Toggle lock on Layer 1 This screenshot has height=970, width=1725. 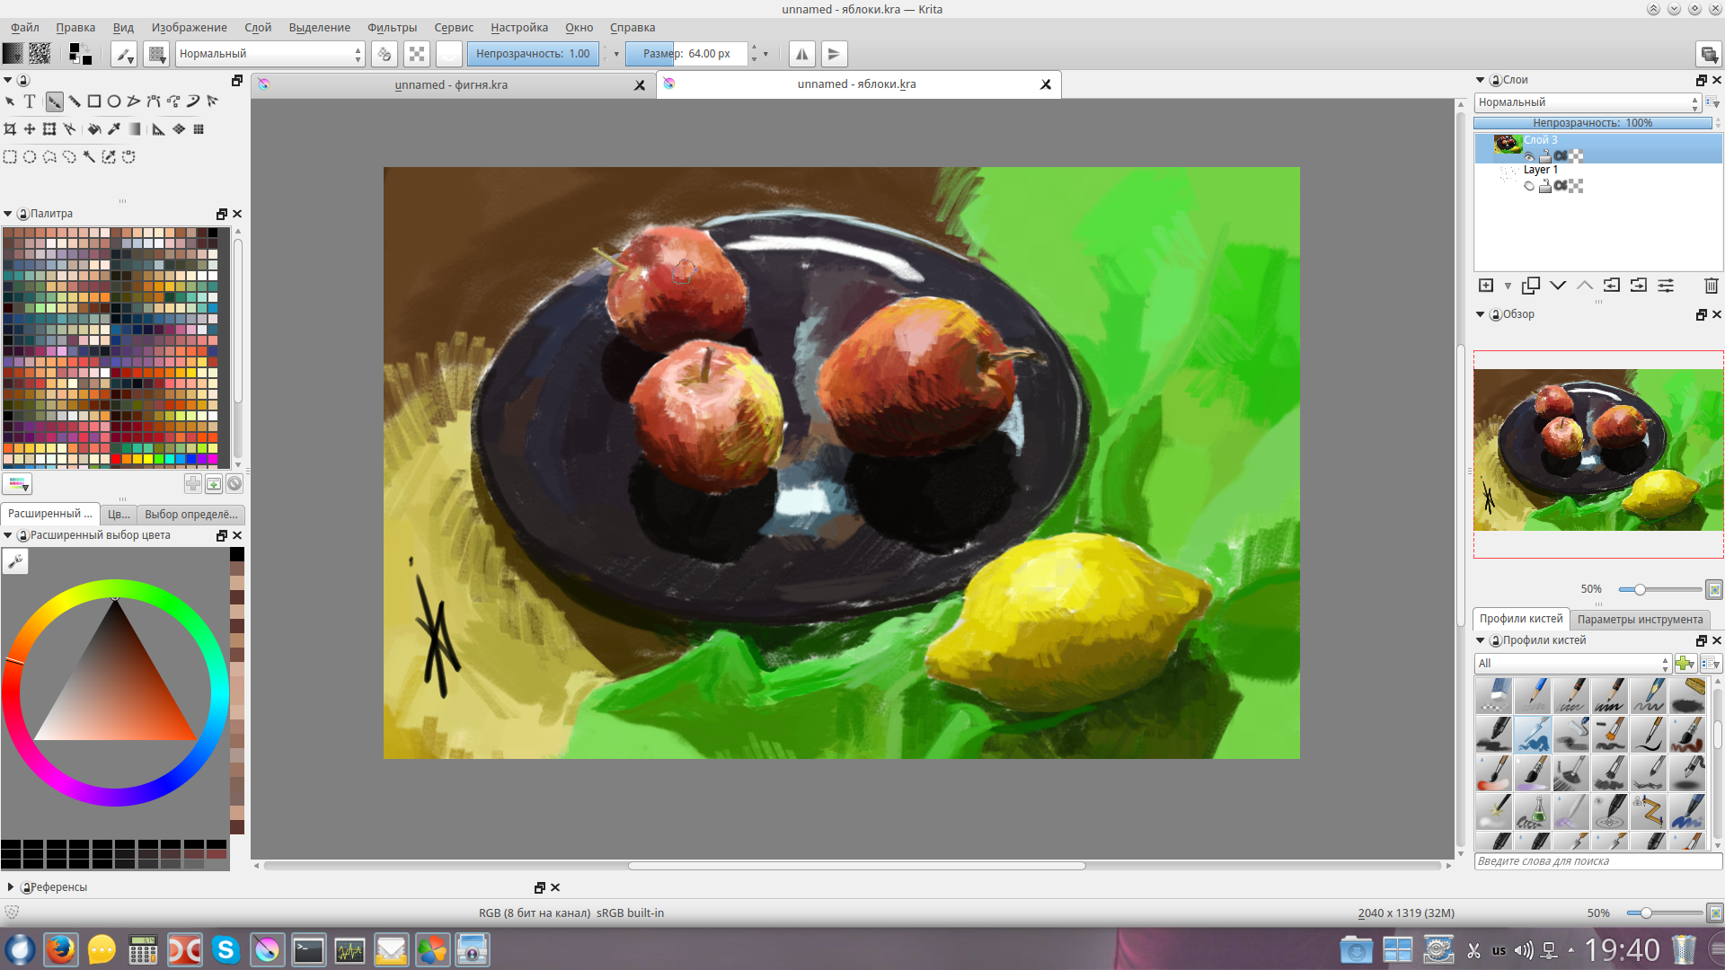pyautogui.click(x=1545, y=186)
